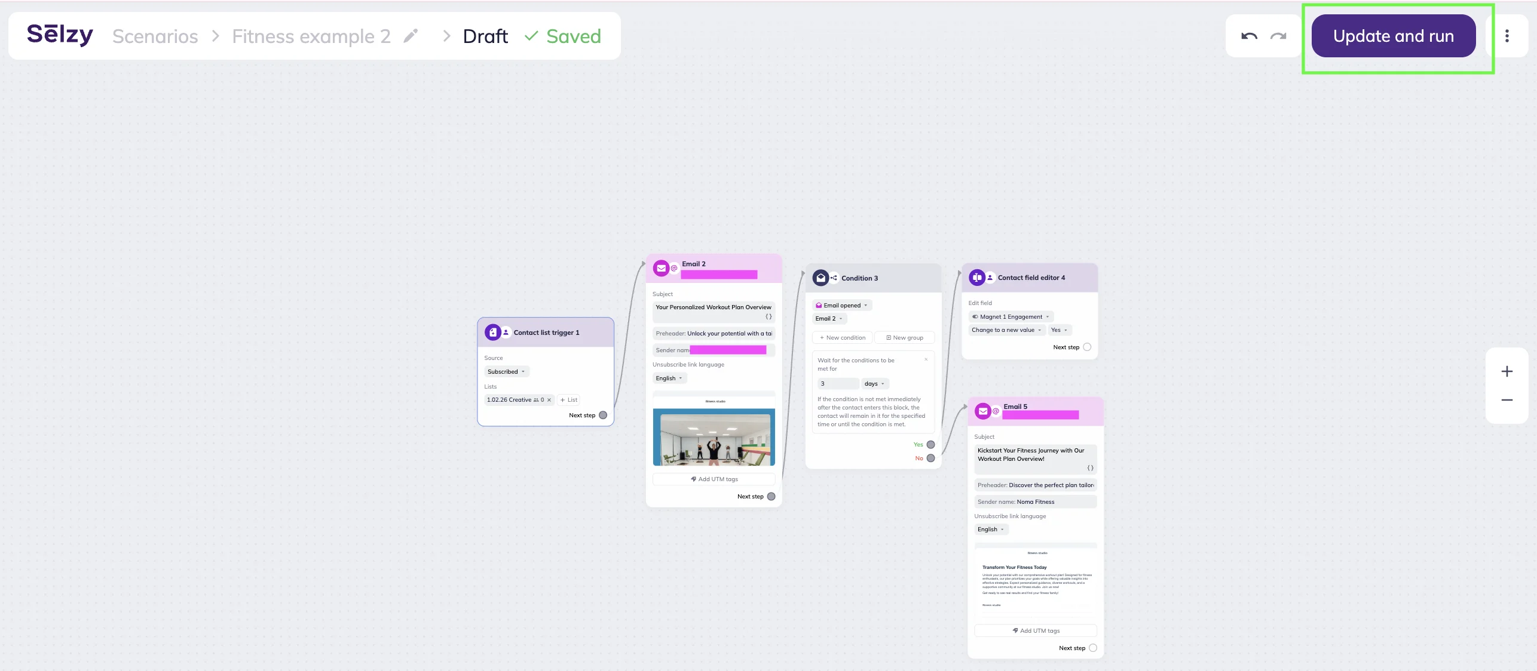Image resolution: width=1537 pixels, height=671 pixels.
Task: Open Email 2 unsubscribe language English dropdown
Action: pos(669,378)
